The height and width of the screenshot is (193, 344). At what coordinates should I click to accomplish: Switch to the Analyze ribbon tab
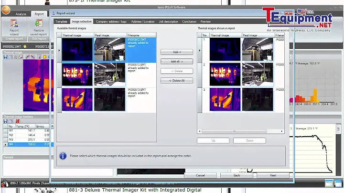(x=21, y=14)
